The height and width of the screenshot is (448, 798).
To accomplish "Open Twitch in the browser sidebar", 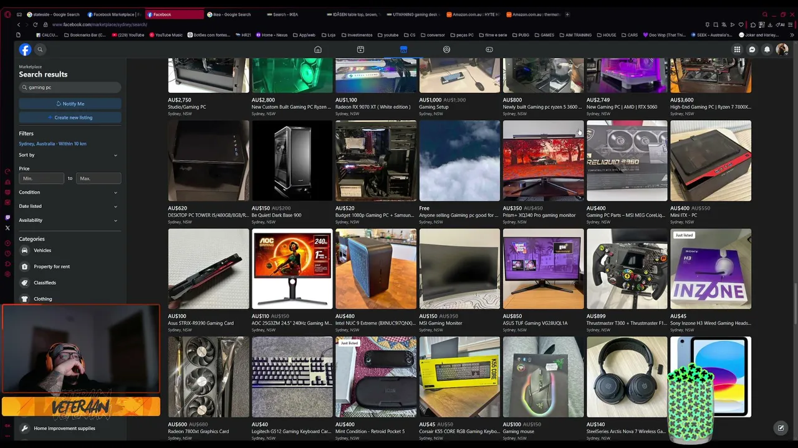I will (x=7, y=217).
